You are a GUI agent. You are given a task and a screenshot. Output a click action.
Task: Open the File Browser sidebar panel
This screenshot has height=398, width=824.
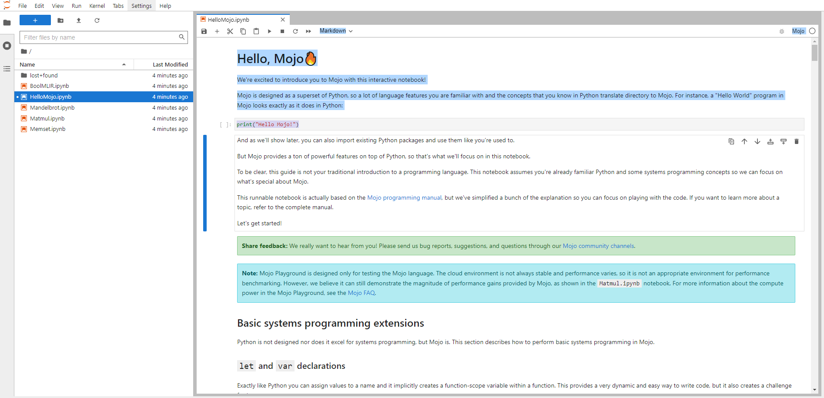[7, 23]
